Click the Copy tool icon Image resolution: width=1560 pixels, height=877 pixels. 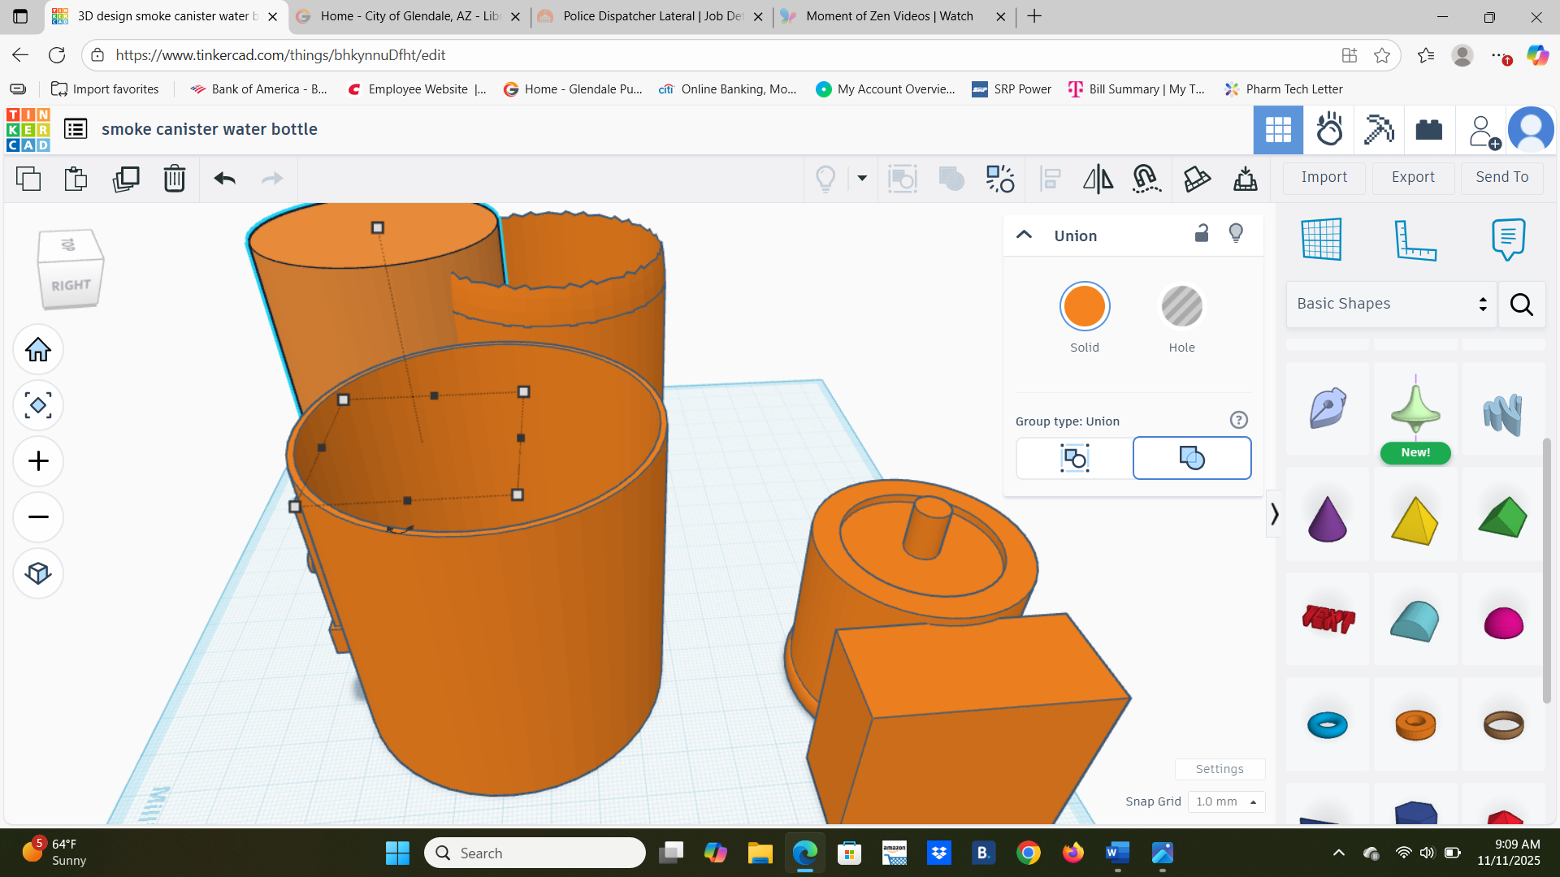28,178
